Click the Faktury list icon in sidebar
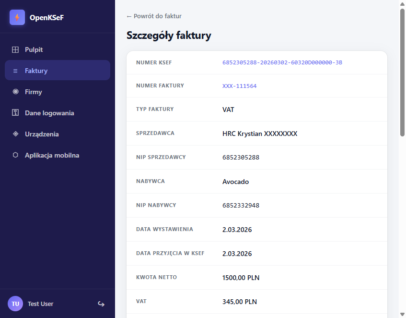 point(15,70)
